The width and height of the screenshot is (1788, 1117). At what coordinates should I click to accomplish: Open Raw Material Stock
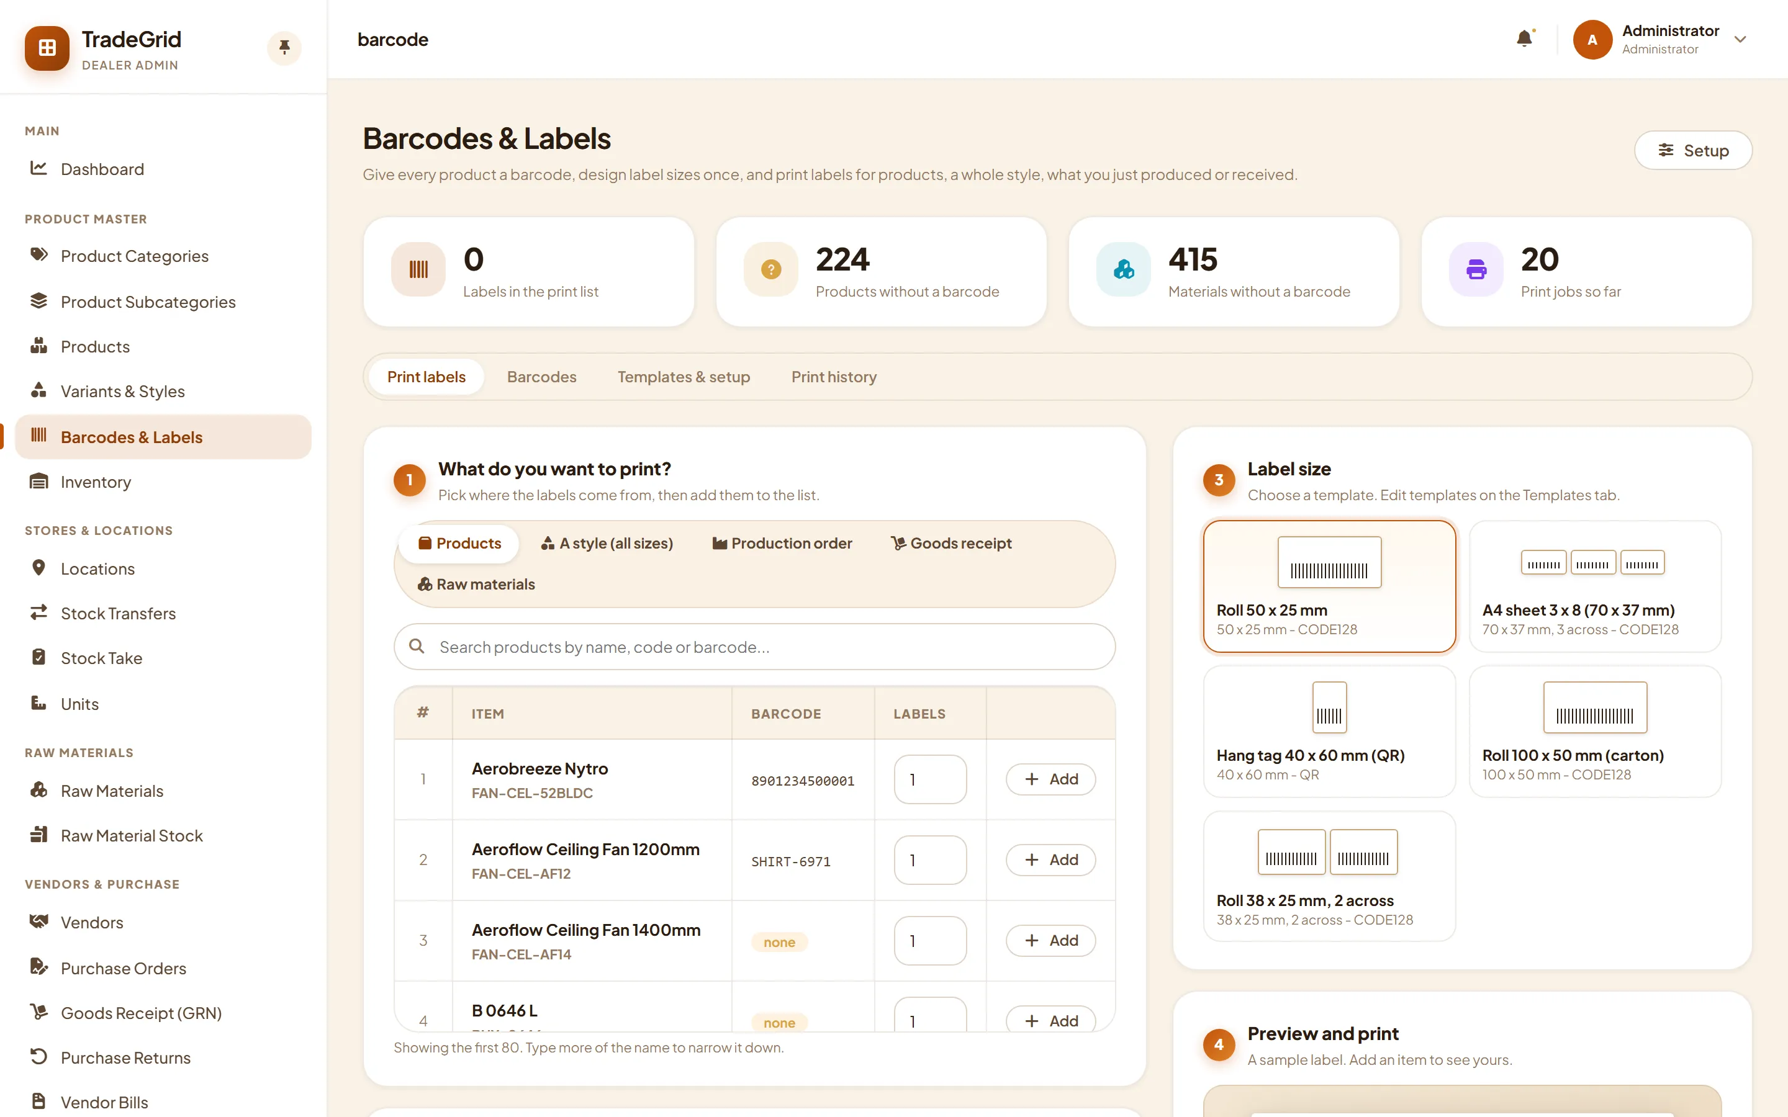click(x=163, y=835)
